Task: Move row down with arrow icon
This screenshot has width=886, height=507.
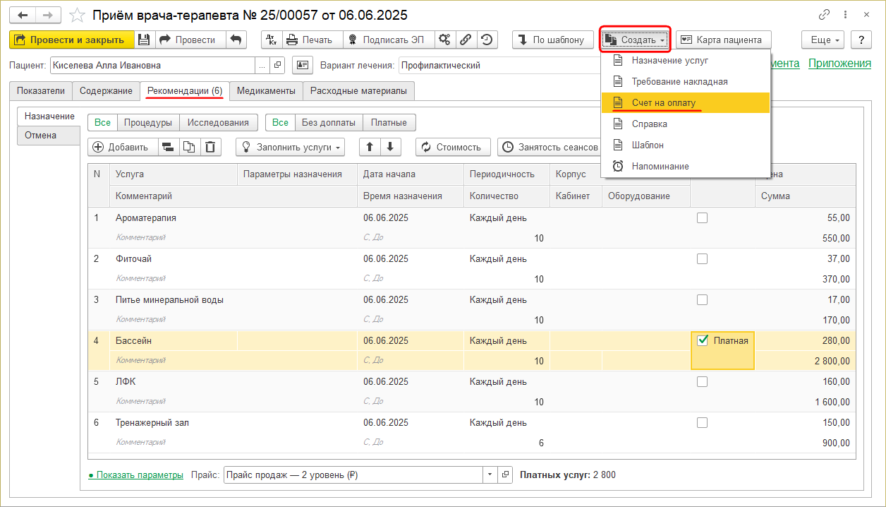Action: [x=391, y=147]
